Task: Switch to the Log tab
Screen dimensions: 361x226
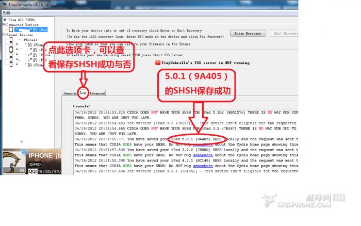Action: [83, 93]
